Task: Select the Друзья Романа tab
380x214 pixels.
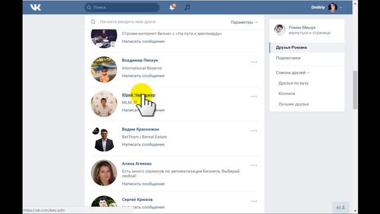Action: (307, 48)
